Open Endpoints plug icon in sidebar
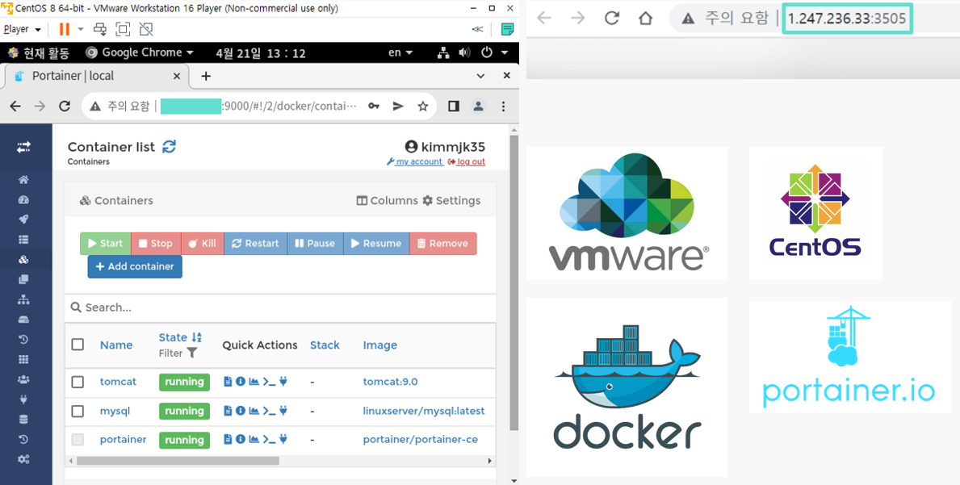The width and height of the screenshot is (960, 485). point(23,399)
